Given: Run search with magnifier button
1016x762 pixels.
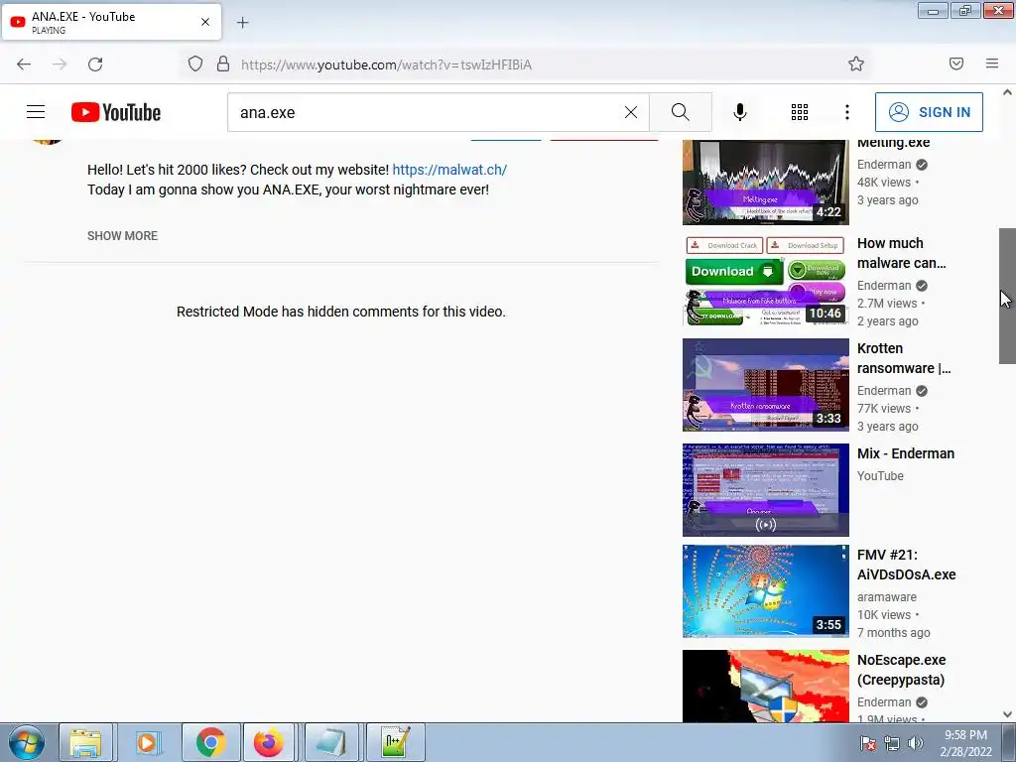Looking at the screenshot, I should coord(681,112).
